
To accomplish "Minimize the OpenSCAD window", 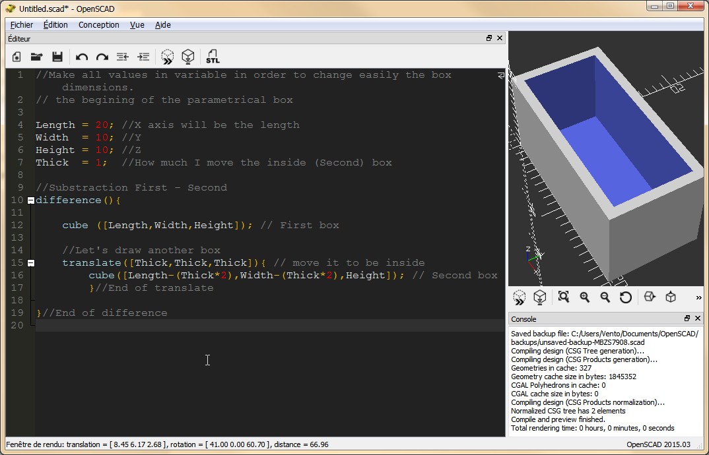I will (x=655, y=6).
